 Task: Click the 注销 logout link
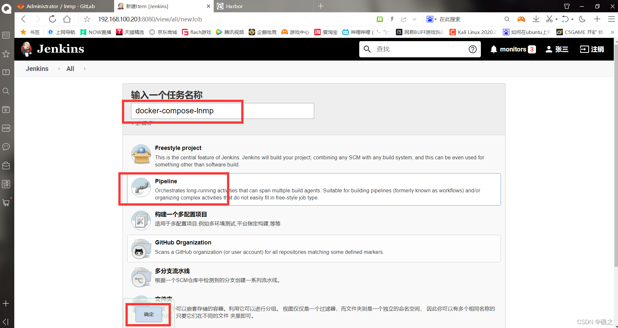coord(592,49)
